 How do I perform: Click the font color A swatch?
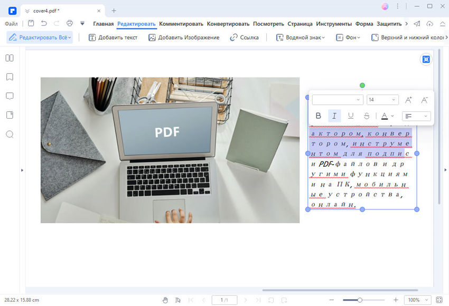(385, 116)
